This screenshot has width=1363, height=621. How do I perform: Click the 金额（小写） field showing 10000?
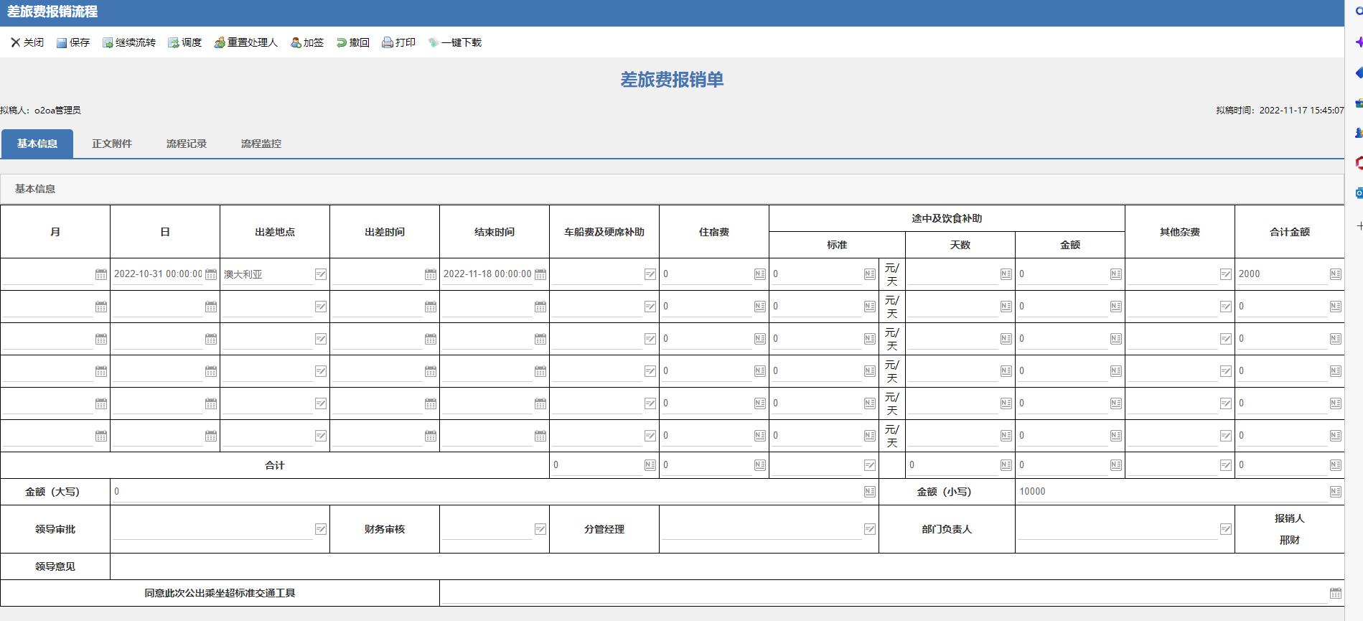pos(1170,492)
